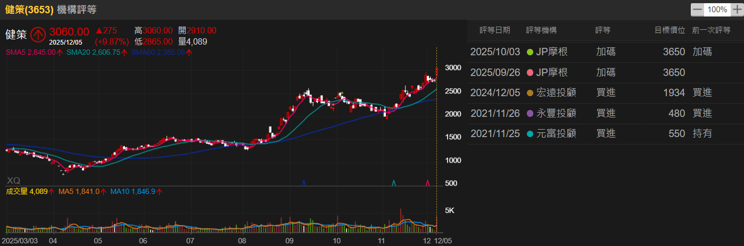Sort by 評等日期 column header

coord(494,30)
